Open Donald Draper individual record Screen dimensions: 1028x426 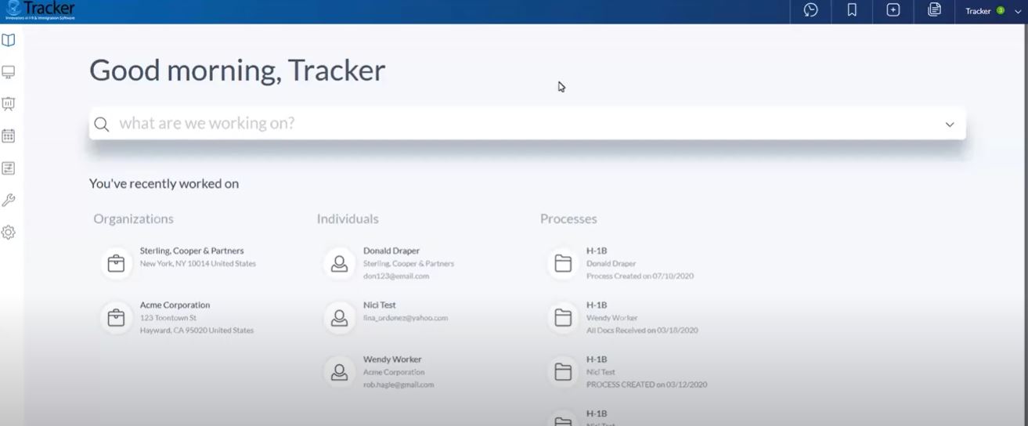pyautogui.click(x=391, y=251)
